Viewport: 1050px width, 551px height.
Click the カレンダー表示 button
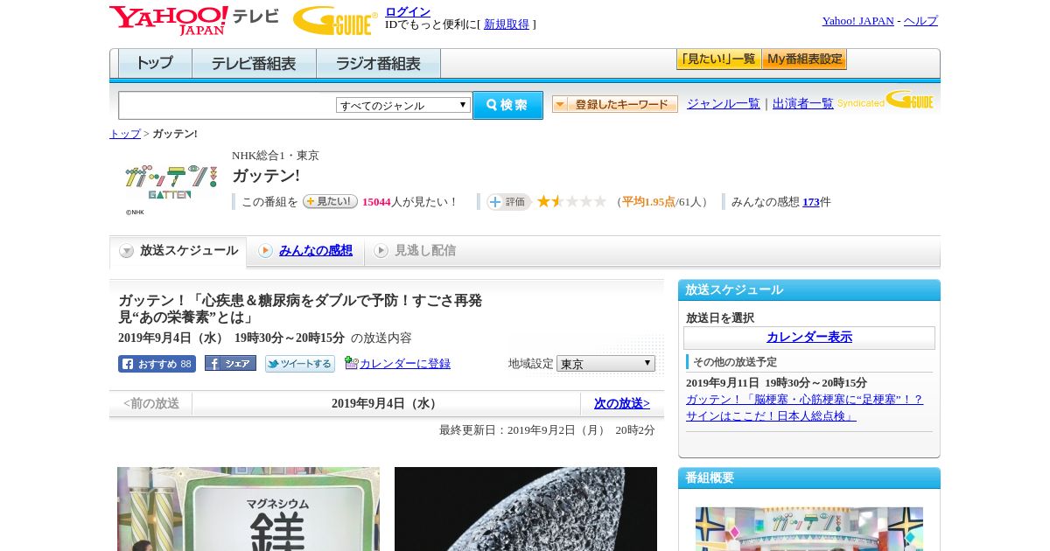809,338
